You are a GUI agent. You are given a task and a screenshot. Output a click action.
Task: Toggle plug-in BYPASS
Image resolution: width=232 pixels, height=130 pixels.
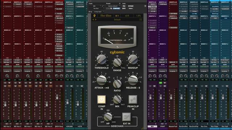click(x=130, y=6)
